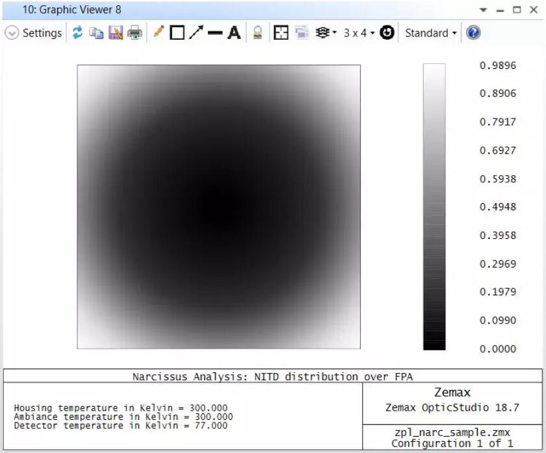Open the Standard mode dropdown
This screenshot has width=546, height=453.
[x=430, y=33]
